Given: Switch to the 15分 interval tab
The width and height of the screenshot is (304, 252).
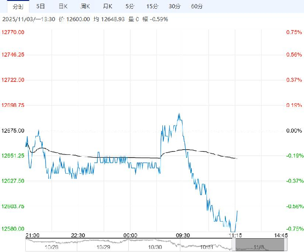Looking at the screenshot, I should coord(152,6).
